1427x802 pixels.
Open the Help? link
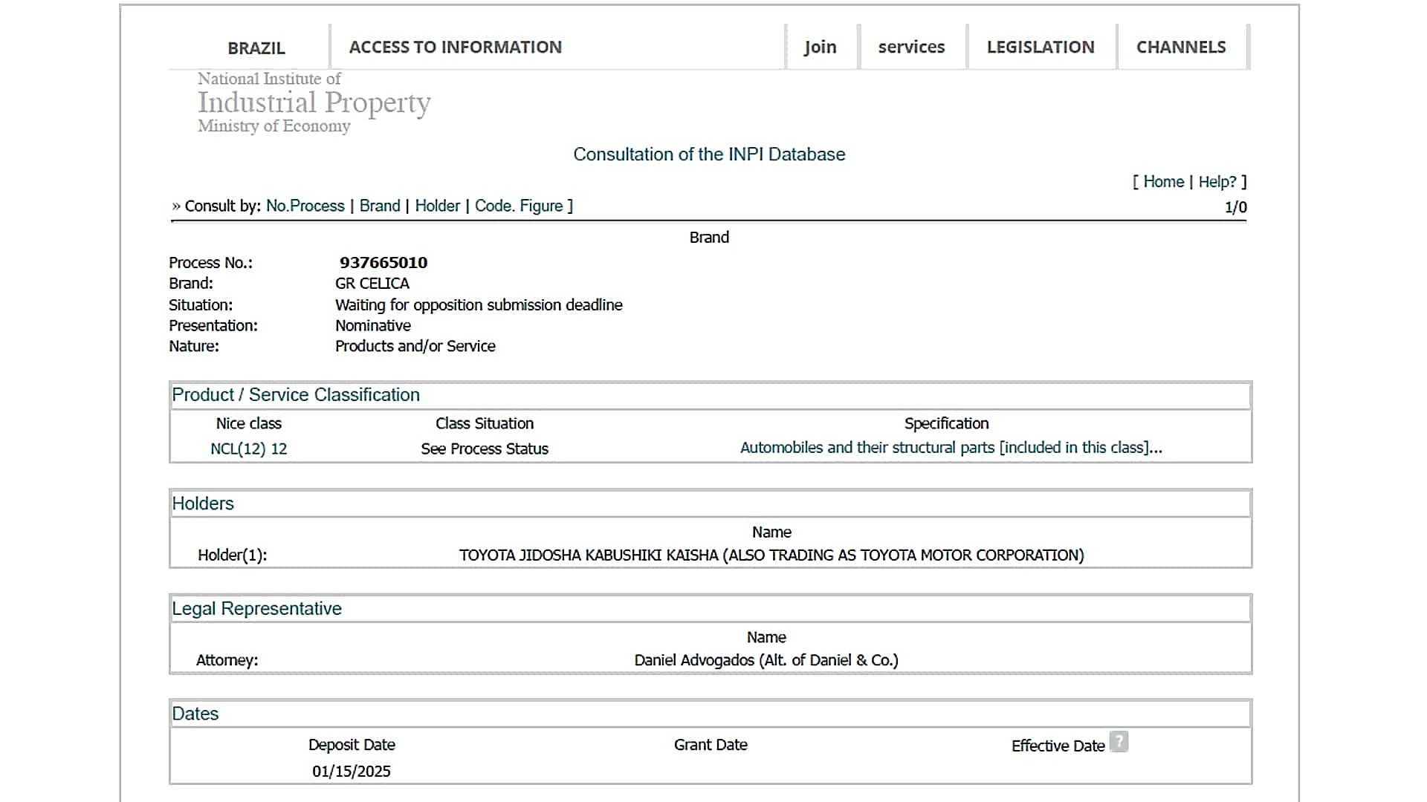coord(1217,182)
